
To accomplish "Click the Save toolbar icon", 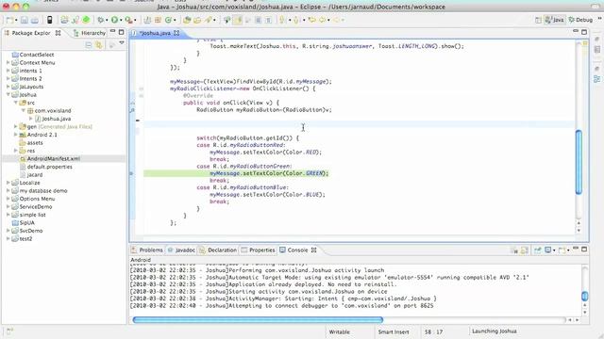I will 25,20.
